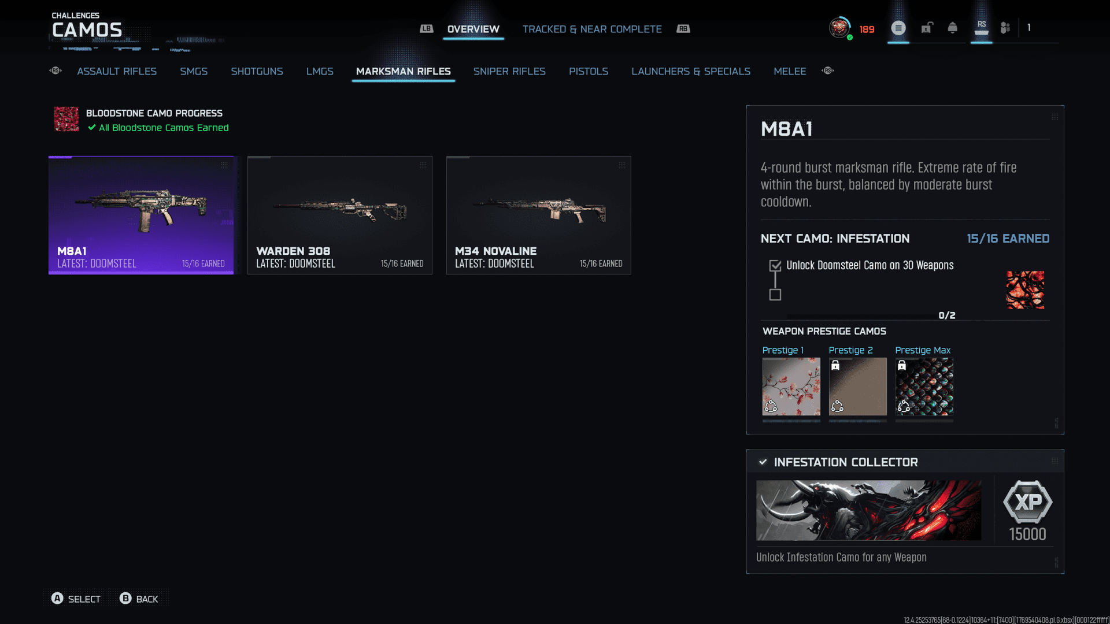Image resolution: width=1110 pixels, height=624 pixels.
Task: Click the Infestation Collector checkmark
Action: pyautogui.click(x=763, y=462)
